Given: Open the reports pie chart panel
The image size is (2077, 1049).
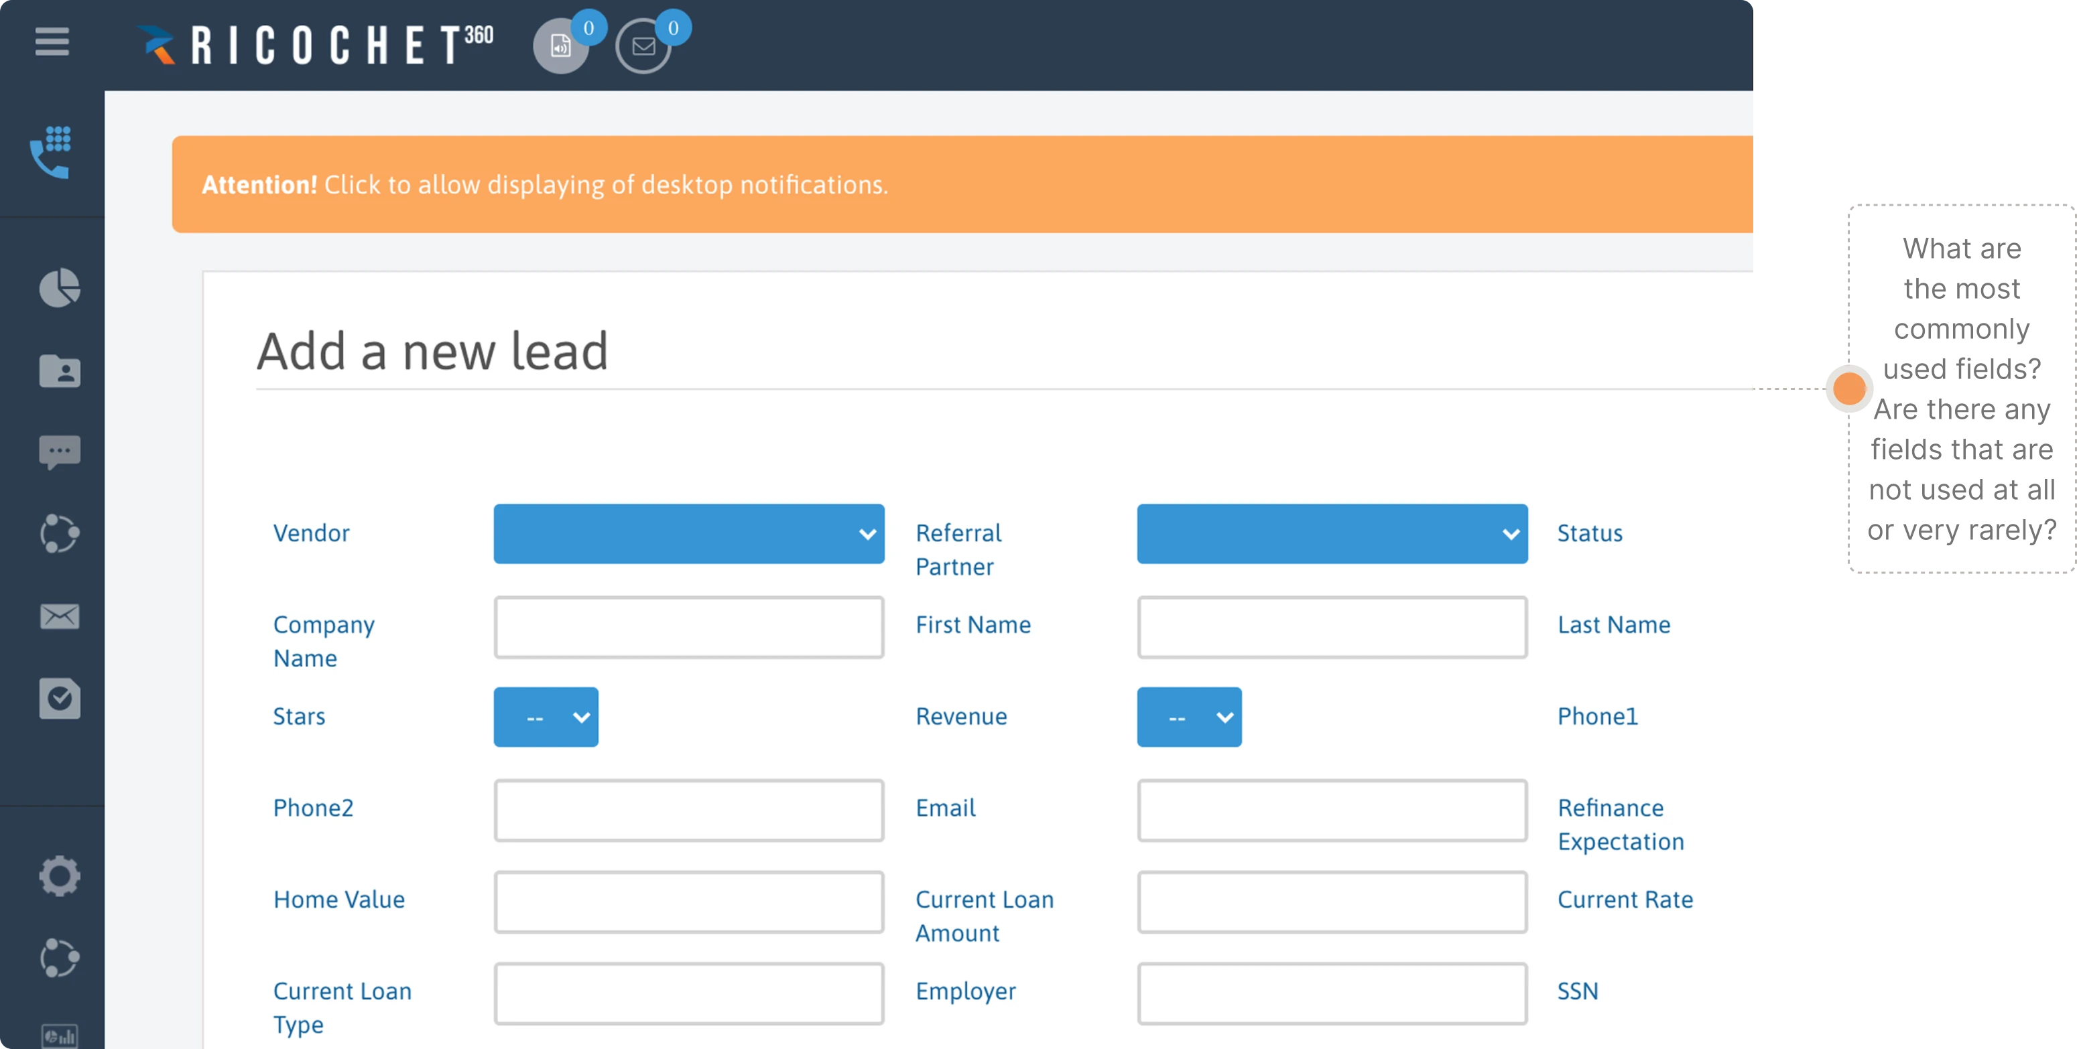Looking at the screenshot, I should point(59,289).
